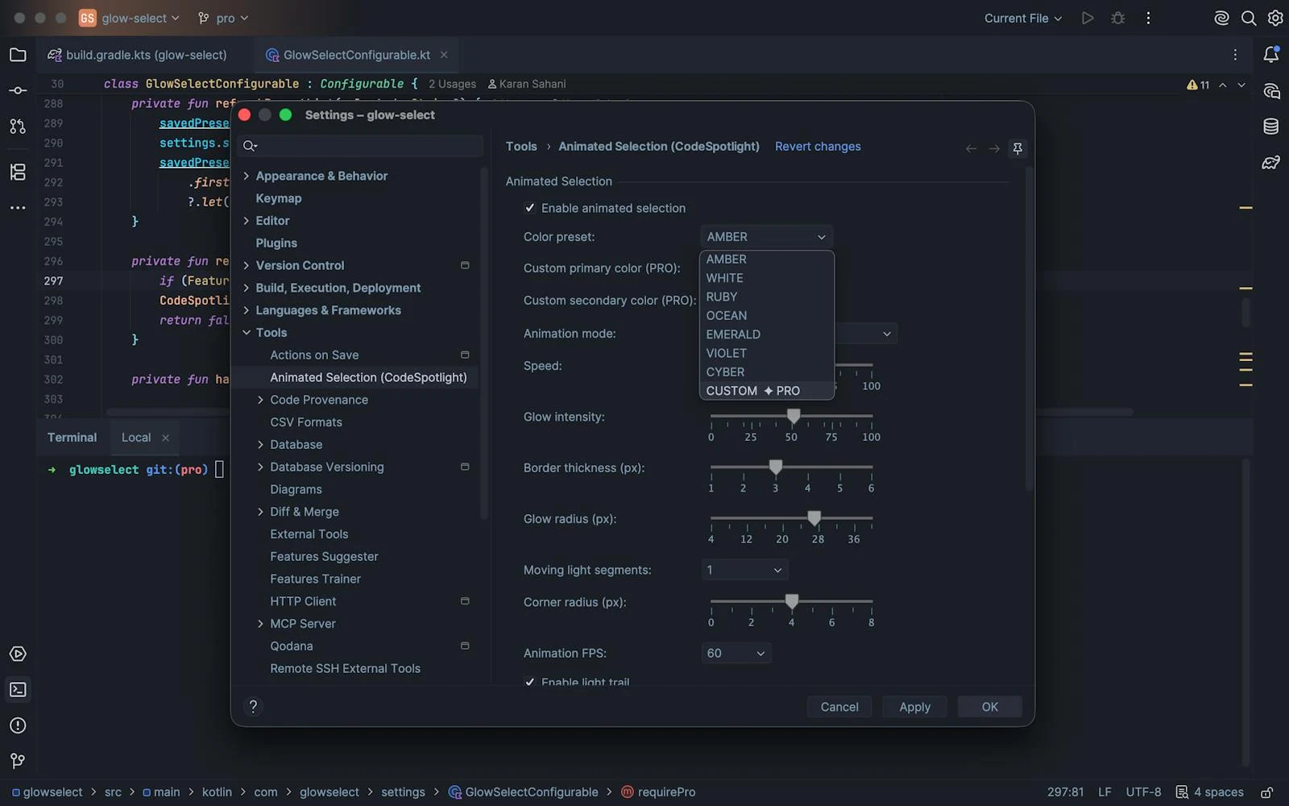Open the Current File run configuration dropdown
The width and height of the screenshot is (1289, 806).
[1022, 18]
